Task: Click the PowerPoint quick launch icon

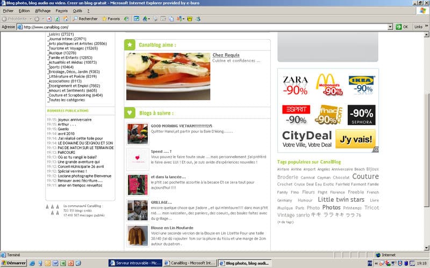Action: (x=71, y=263)
